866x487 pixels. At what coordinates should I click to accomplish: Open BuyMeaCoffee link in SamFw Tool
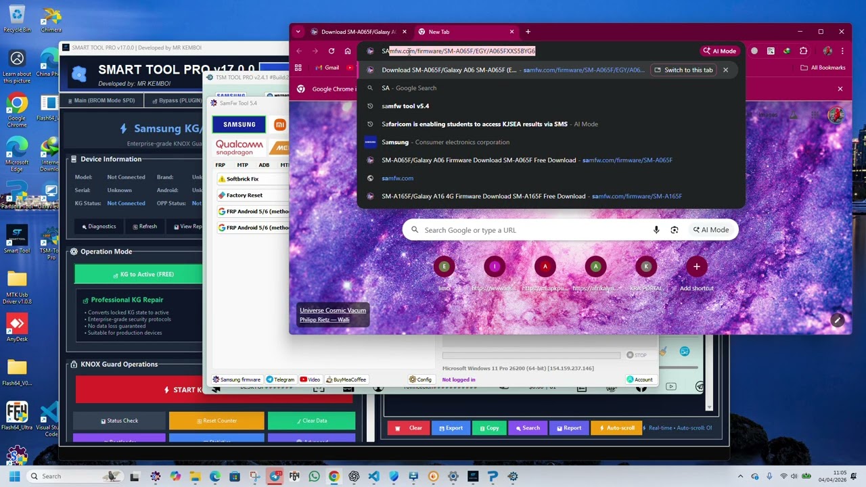pyautogui.click(x=346, y=379)
